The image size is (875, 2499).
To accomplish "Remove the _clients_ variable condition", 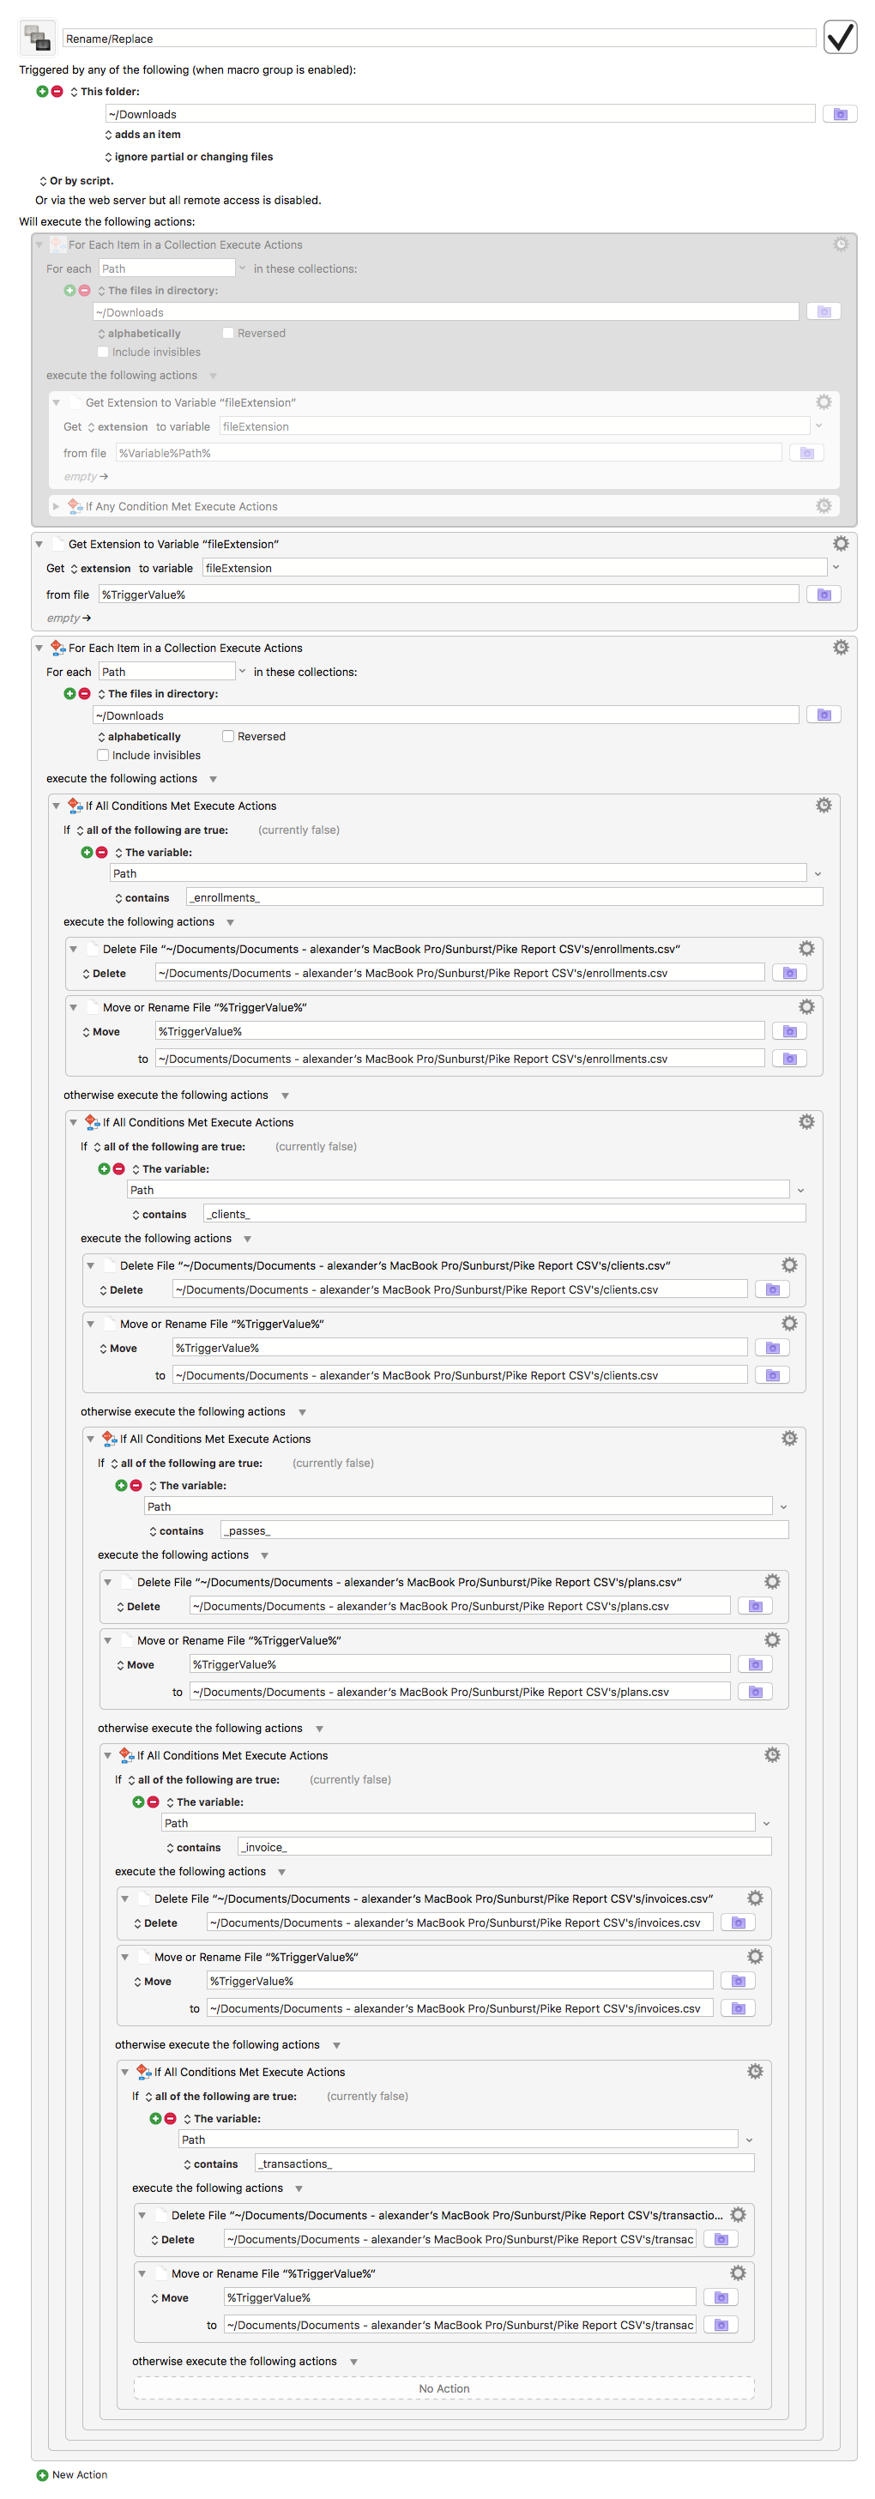I will pos(119,1169).
